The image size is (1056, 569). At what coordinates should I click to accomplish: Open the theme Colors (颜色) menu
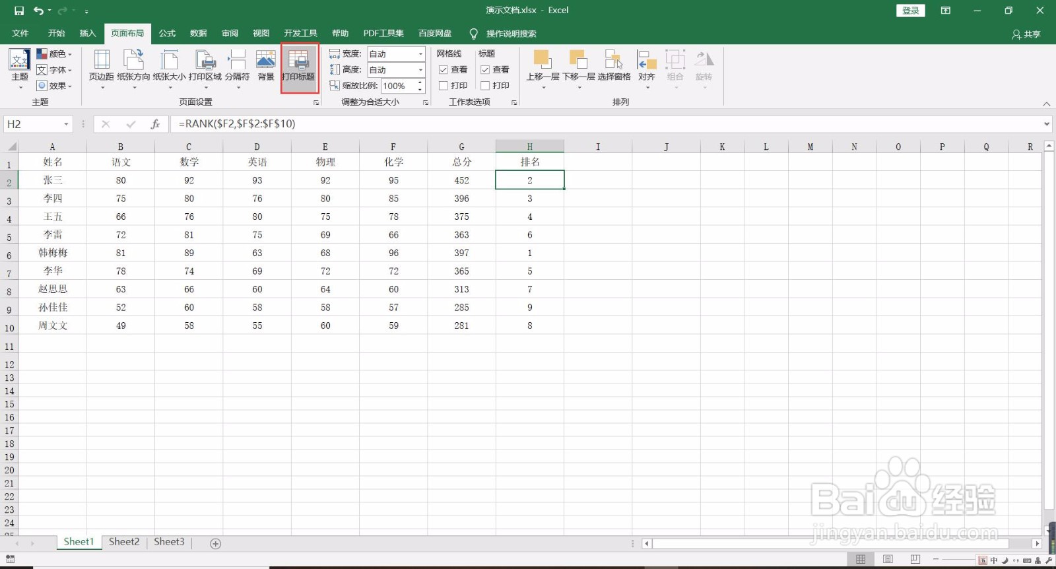tap(54, 54)
